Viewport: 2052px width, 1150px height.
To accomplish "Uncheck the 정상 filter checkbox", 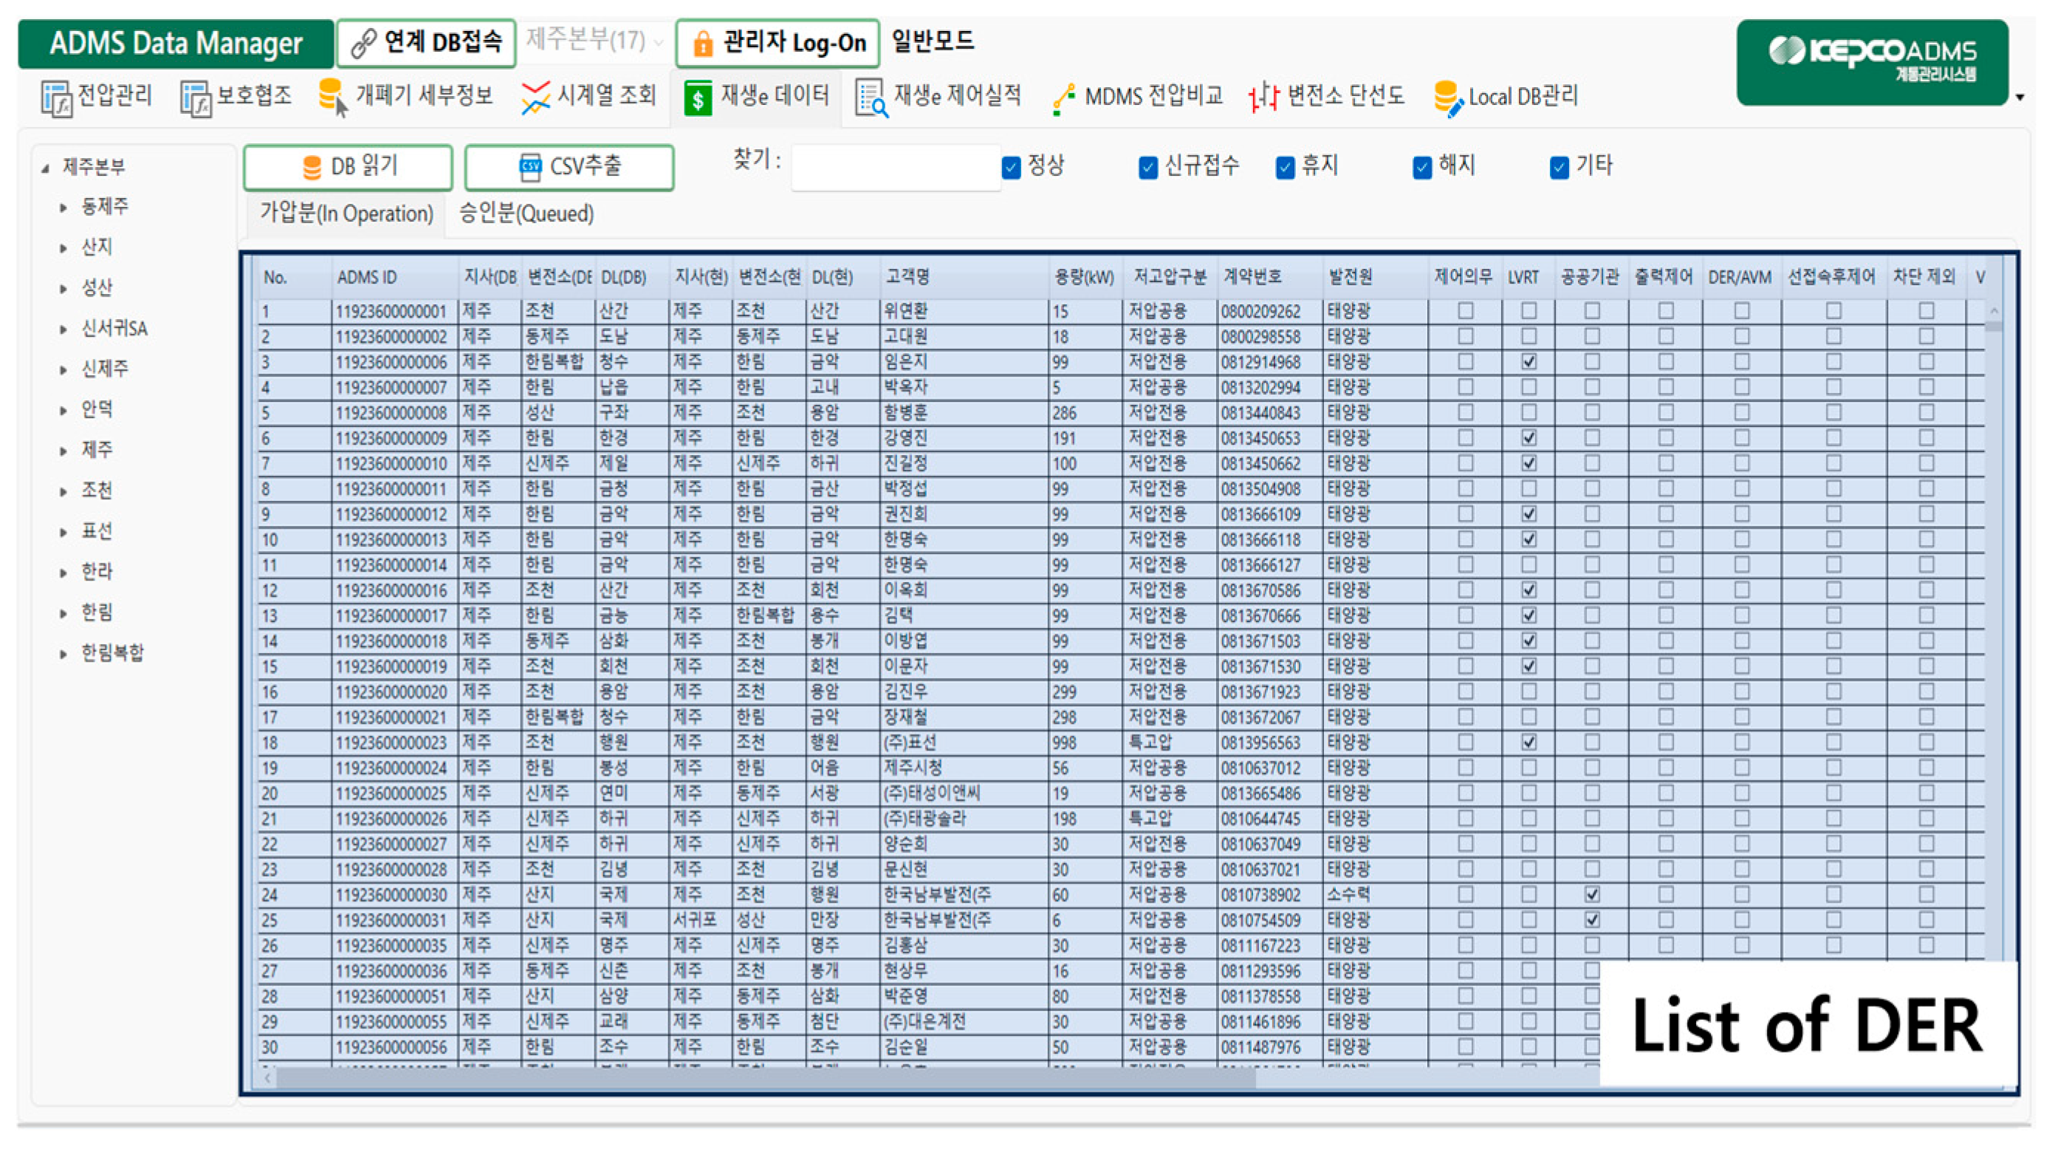I will [x=1011, y=168].
